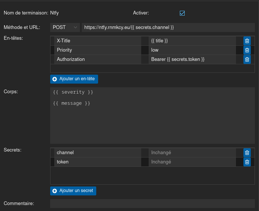Click the ntfy URL input field
Viewport: 259px width, 211px height.
168,27
